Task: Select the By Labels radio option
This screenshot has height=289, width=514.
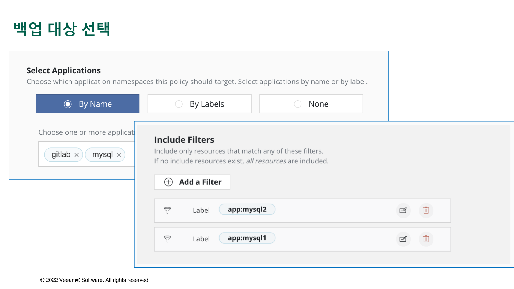Action: coord(179,104)
